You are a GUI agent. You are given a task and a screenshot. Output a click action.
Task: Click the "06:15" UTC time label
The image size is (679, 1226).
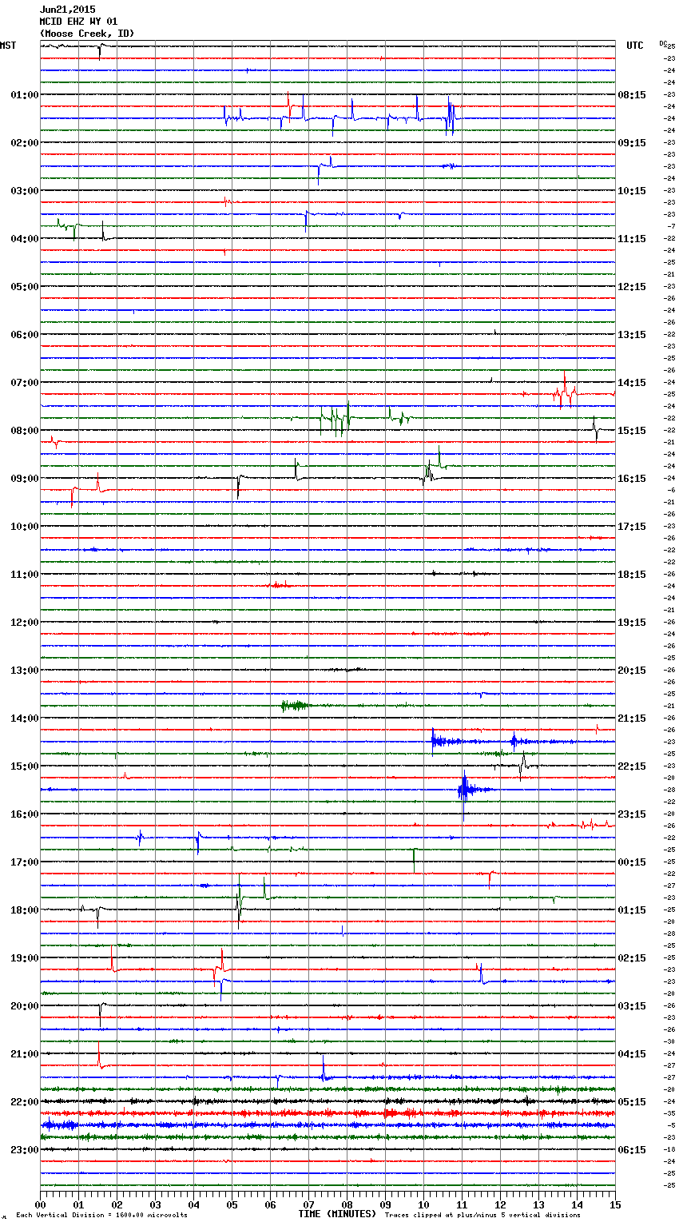coord(632,1150)
